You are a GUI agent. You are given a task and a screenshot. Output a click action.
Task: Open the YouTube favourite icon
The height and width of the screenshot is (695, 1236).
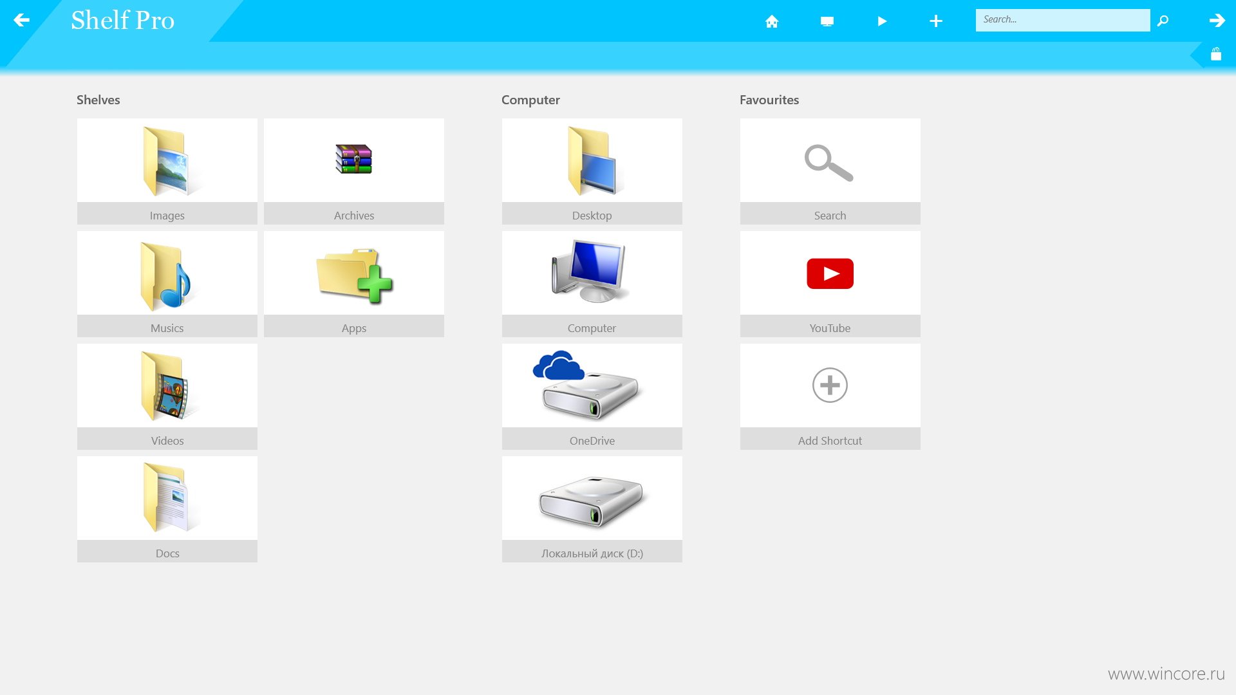[830, 273]
